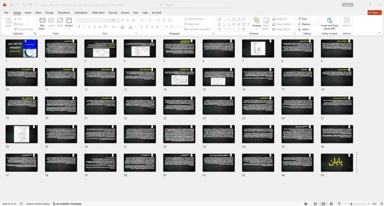Click the Arrange icon

pyautogui.click(x=256, y=21)
